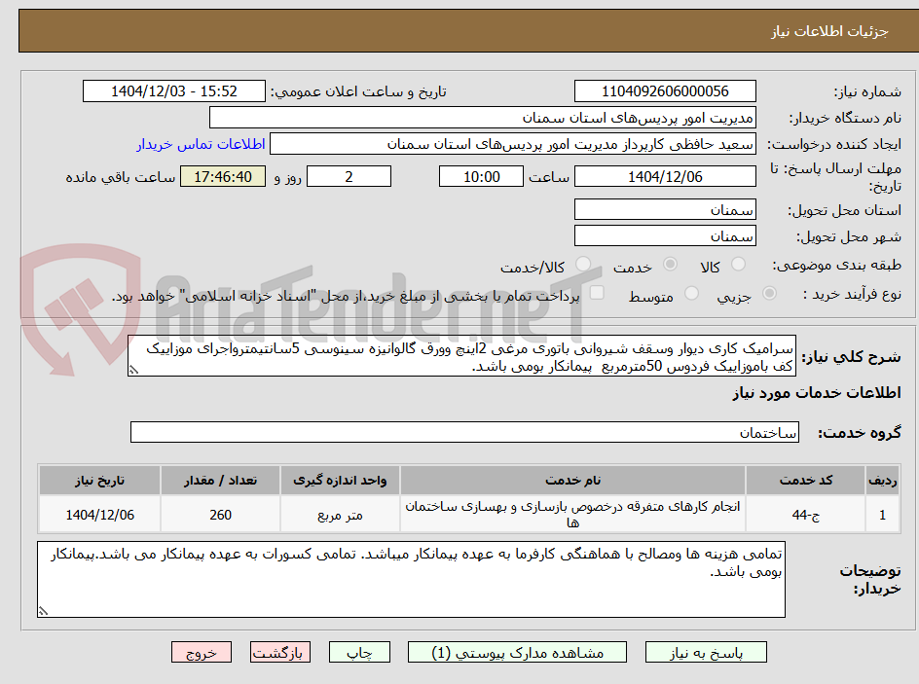Click the جزئيات اطلاعات نياز page title
This screenshot has width=919, height=684.
coord(829,31)
